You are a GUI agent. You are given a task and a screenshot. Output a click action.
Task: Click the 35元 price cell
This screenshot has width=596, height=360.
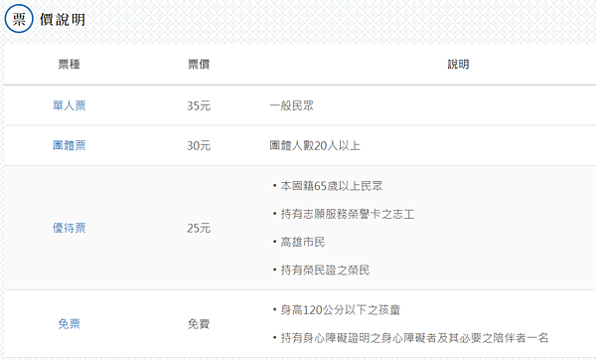(x=199, y=105)
